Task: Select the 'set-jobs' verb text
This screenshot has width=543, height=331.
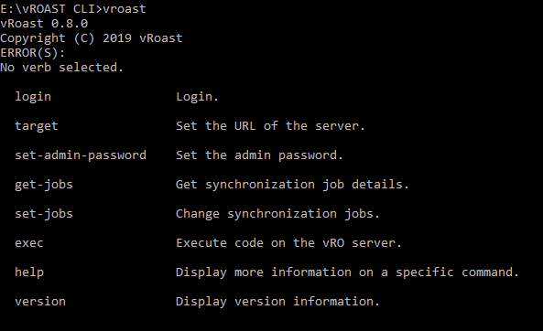Action: pyautogui.click(x=44, y=214)
